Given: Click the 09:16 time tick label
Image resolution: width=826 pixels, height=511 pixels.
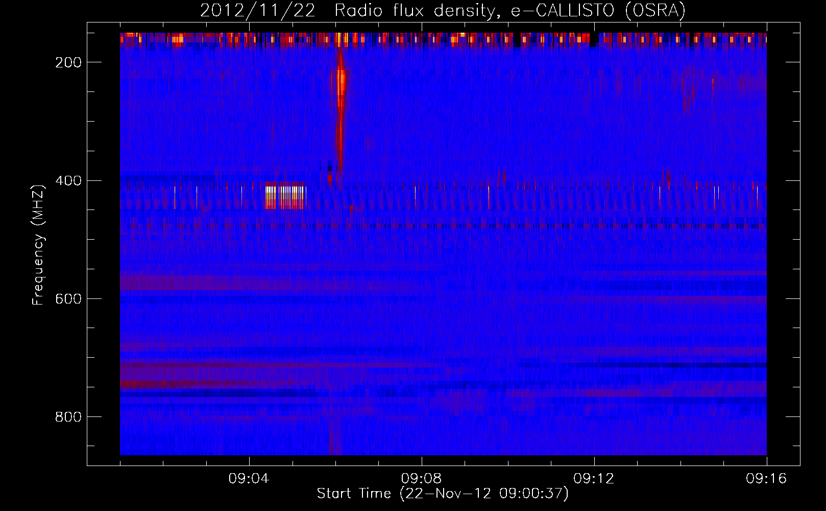Looking at the screenshot, I should [x=767, y=479].
